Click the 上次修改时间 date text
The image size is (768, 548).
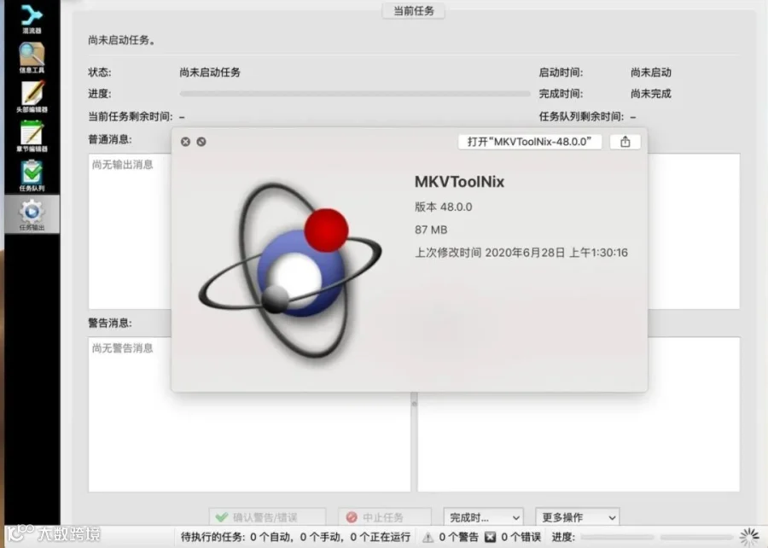coord(521,253)
